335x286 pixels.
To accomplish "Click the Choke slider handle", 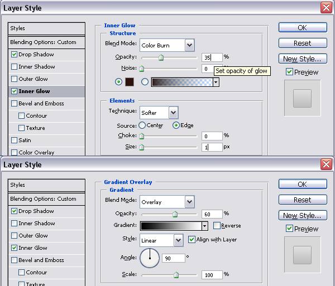I will coord(141,136).
